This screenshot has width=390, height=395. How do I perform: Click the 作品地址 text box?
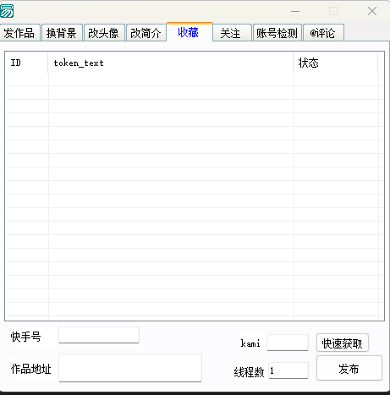[130, 368]
